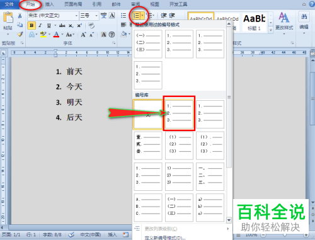Click the multilevel list icon
315x240 pixels.
(150, 15)
